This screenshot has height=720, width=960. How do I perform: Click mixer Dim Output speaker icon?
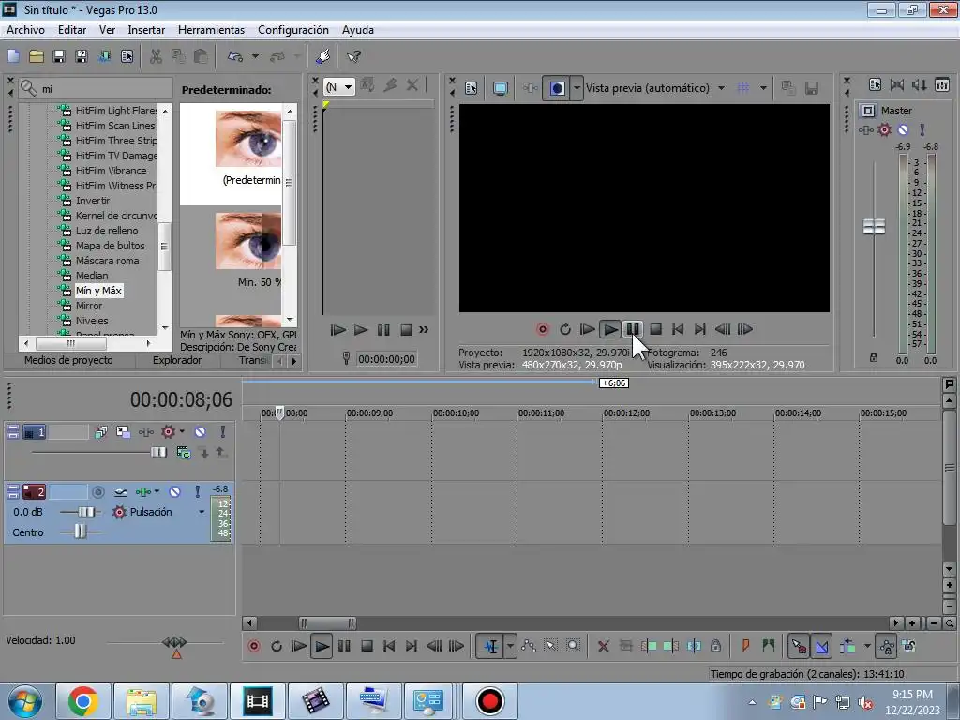coord(919,85)
